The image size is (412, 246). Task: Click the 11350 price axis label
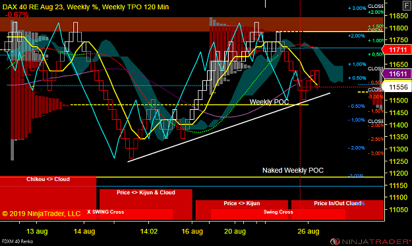(398, 137)
